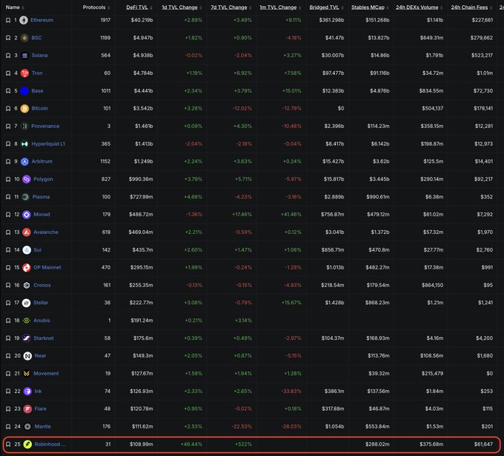Click the Anubis chain logo icon
Screen dimensions: 504x456
point(27,321)
